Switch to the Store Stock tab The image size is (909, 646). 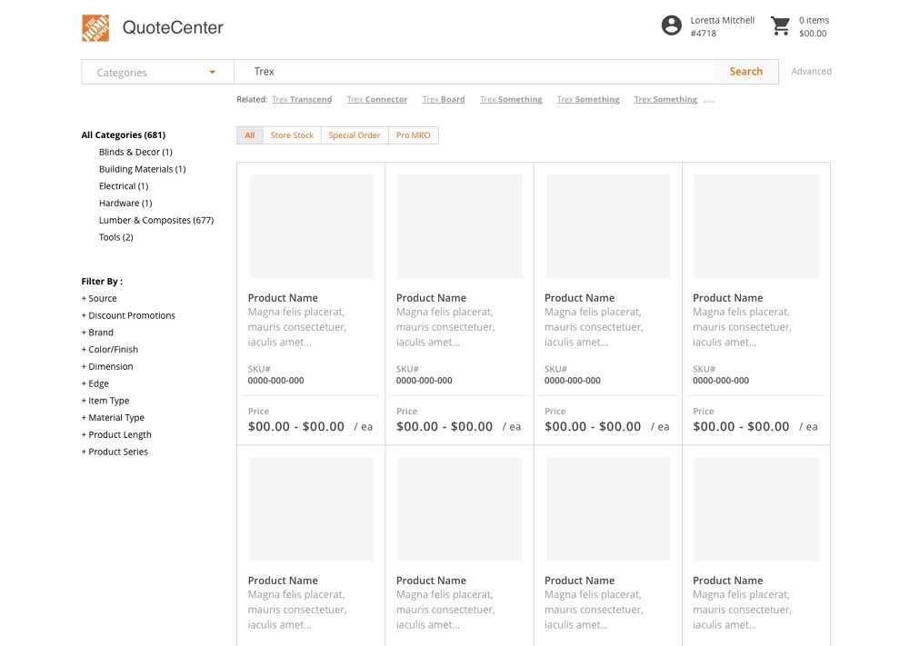pyautogui.click(x=292, y=134)
